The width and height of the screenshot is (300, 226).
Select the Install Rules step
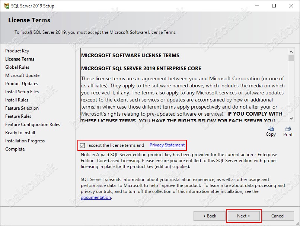coord(17,100)
